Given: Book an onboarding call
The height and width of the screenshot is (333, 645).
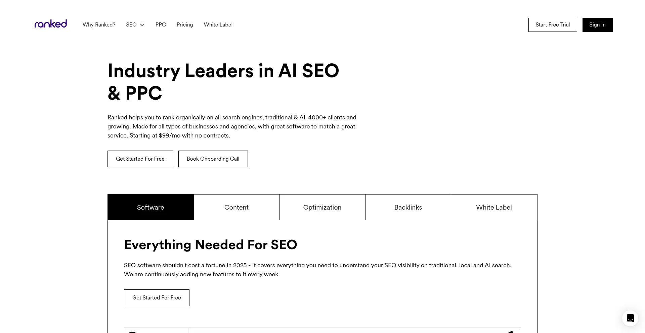Looking at the screenshot, I should 213,159.
